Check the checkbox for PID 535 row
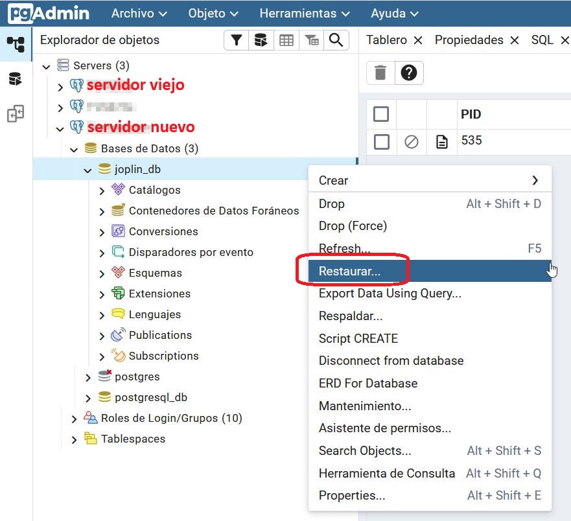 point(381,141)
